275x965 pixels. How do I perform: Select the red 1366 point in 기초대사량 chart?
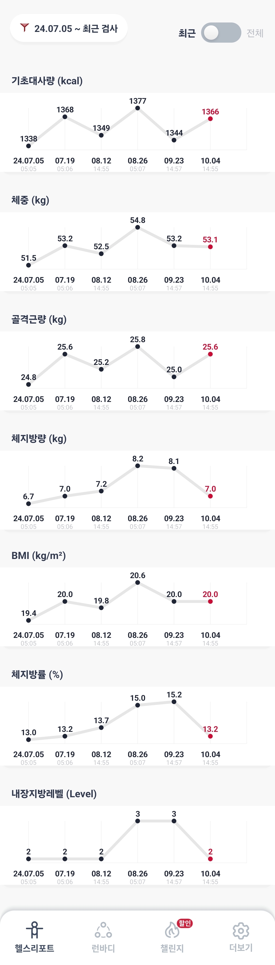coord(210,119)
